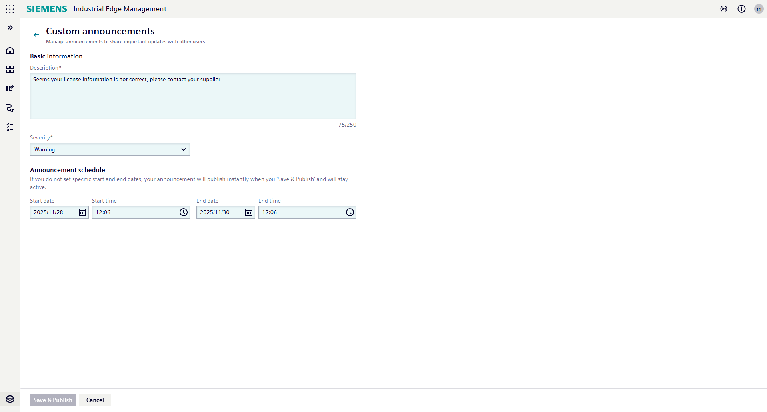Open the End time clock picker
Screen dimensions: 767x412
350,212
